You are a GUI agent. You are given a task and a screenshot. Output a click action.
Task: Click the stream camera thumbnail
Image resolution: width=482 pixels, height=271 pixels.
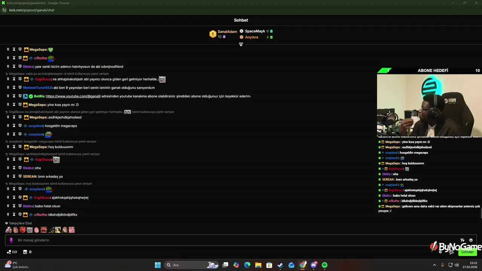point(429,105)
